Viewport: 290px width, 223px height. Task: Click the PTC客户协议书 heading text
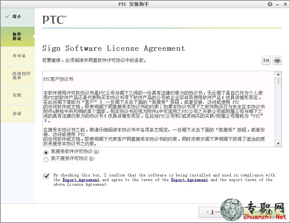(58, 79)
